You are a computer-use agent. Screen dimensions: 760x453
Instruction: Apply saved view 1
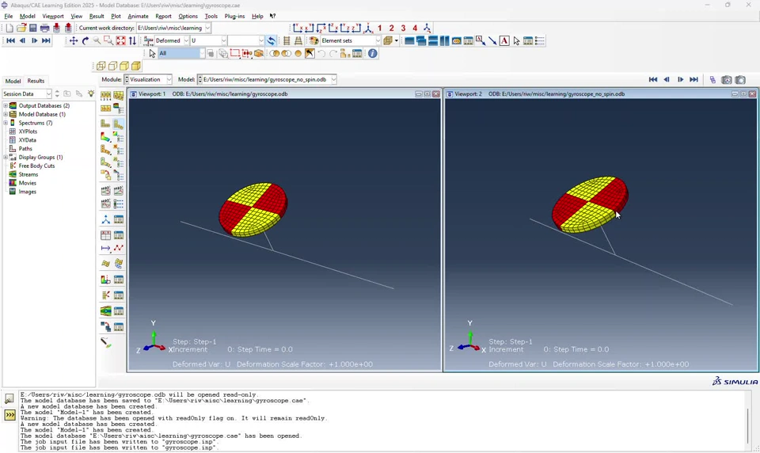pos(379,29)
